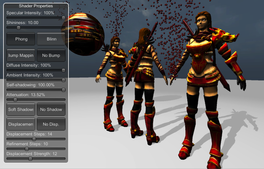This screenshot has height=169, width=264.
Task: Click the Shader Properties panel title
Action: [x=36, y=6]
